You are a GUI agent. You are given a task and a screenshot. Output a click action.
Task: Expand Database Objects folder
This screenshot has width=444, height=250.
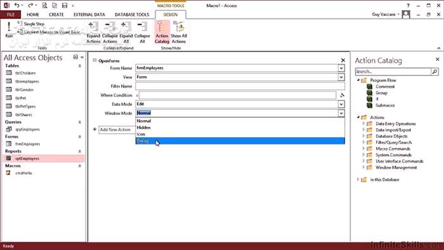[x=363, y=136]
